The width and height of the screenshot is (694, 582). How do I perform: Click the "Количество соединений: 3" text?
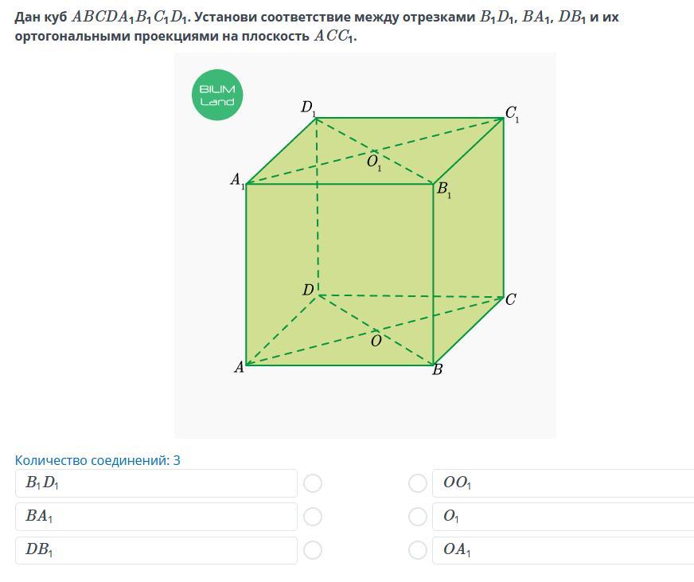click(x=98, y=460)
